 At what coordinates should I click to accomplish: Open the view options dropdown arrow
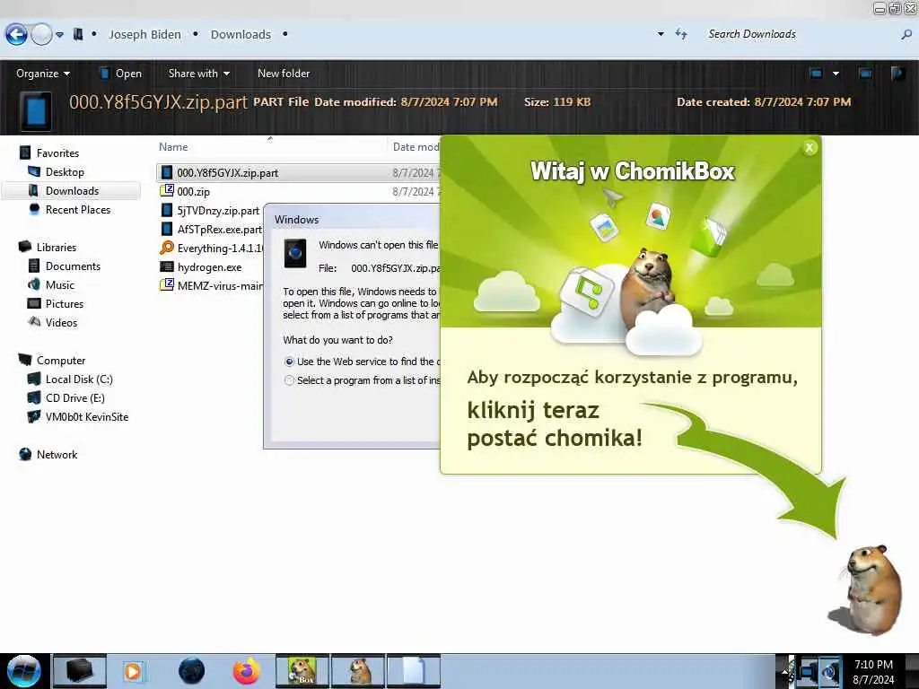pyautogui.click(x=836, y=74)
